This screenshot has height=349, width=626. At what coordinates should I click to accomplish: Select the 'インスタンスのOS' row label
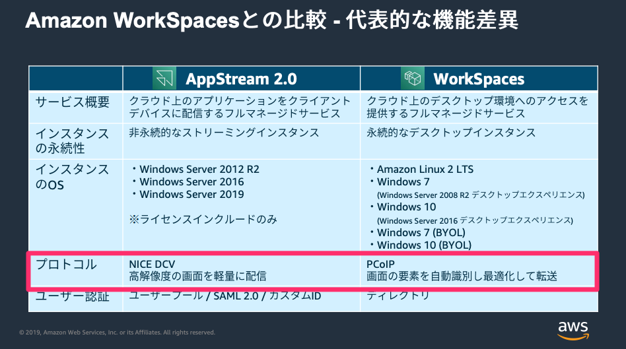pyautogui.click(x=72, y=177)
